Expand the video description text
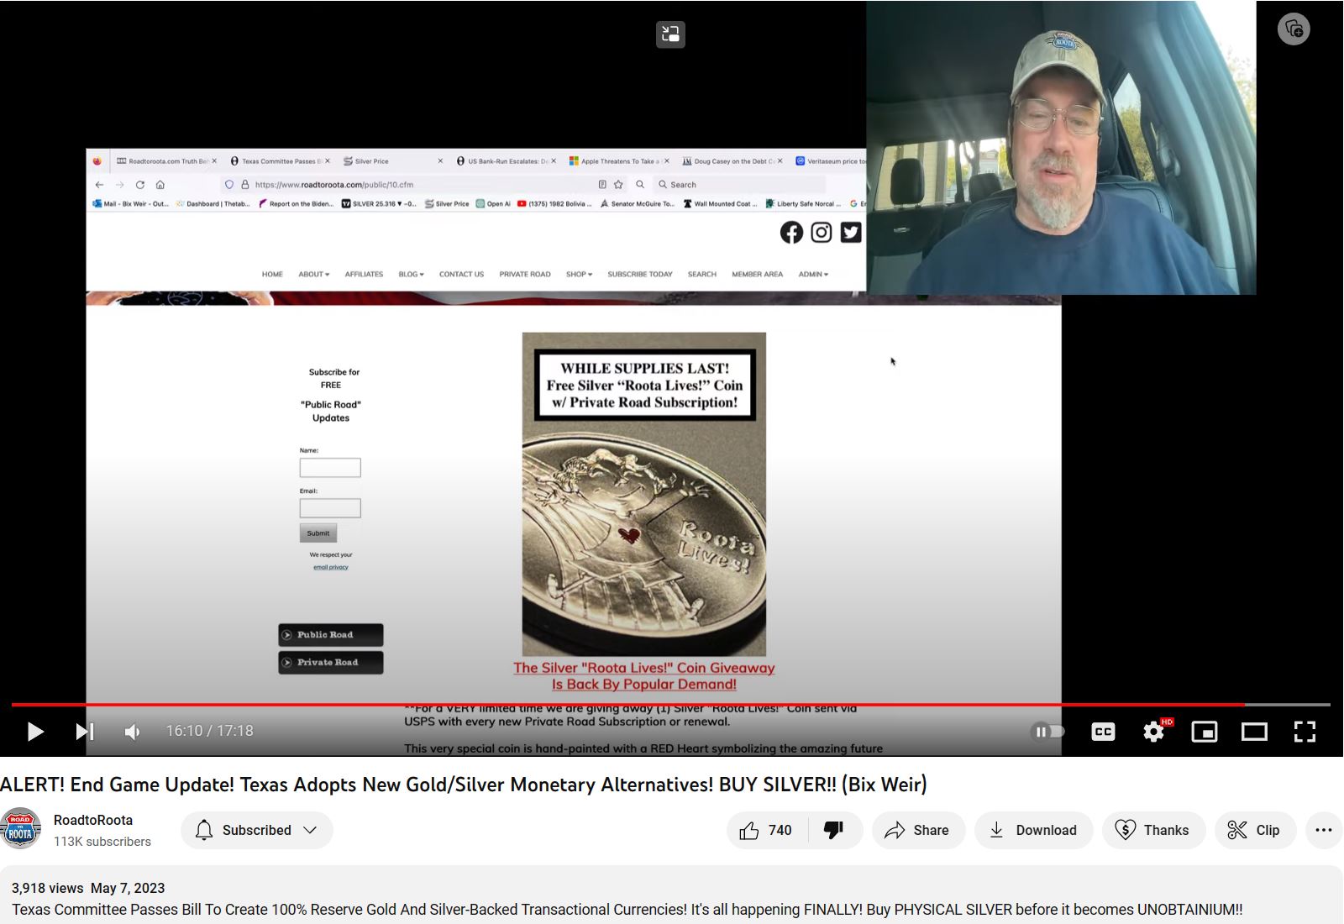The height and width of the screenshot is (924, 1344). 627,909
